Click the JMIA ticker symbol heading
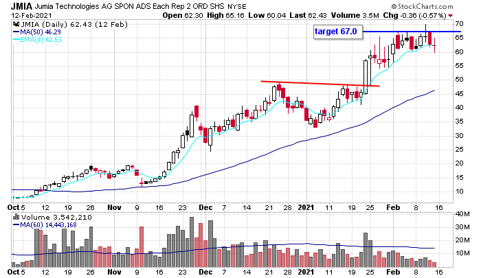This screenshot has height=278, width=481. tap(22, 6)
